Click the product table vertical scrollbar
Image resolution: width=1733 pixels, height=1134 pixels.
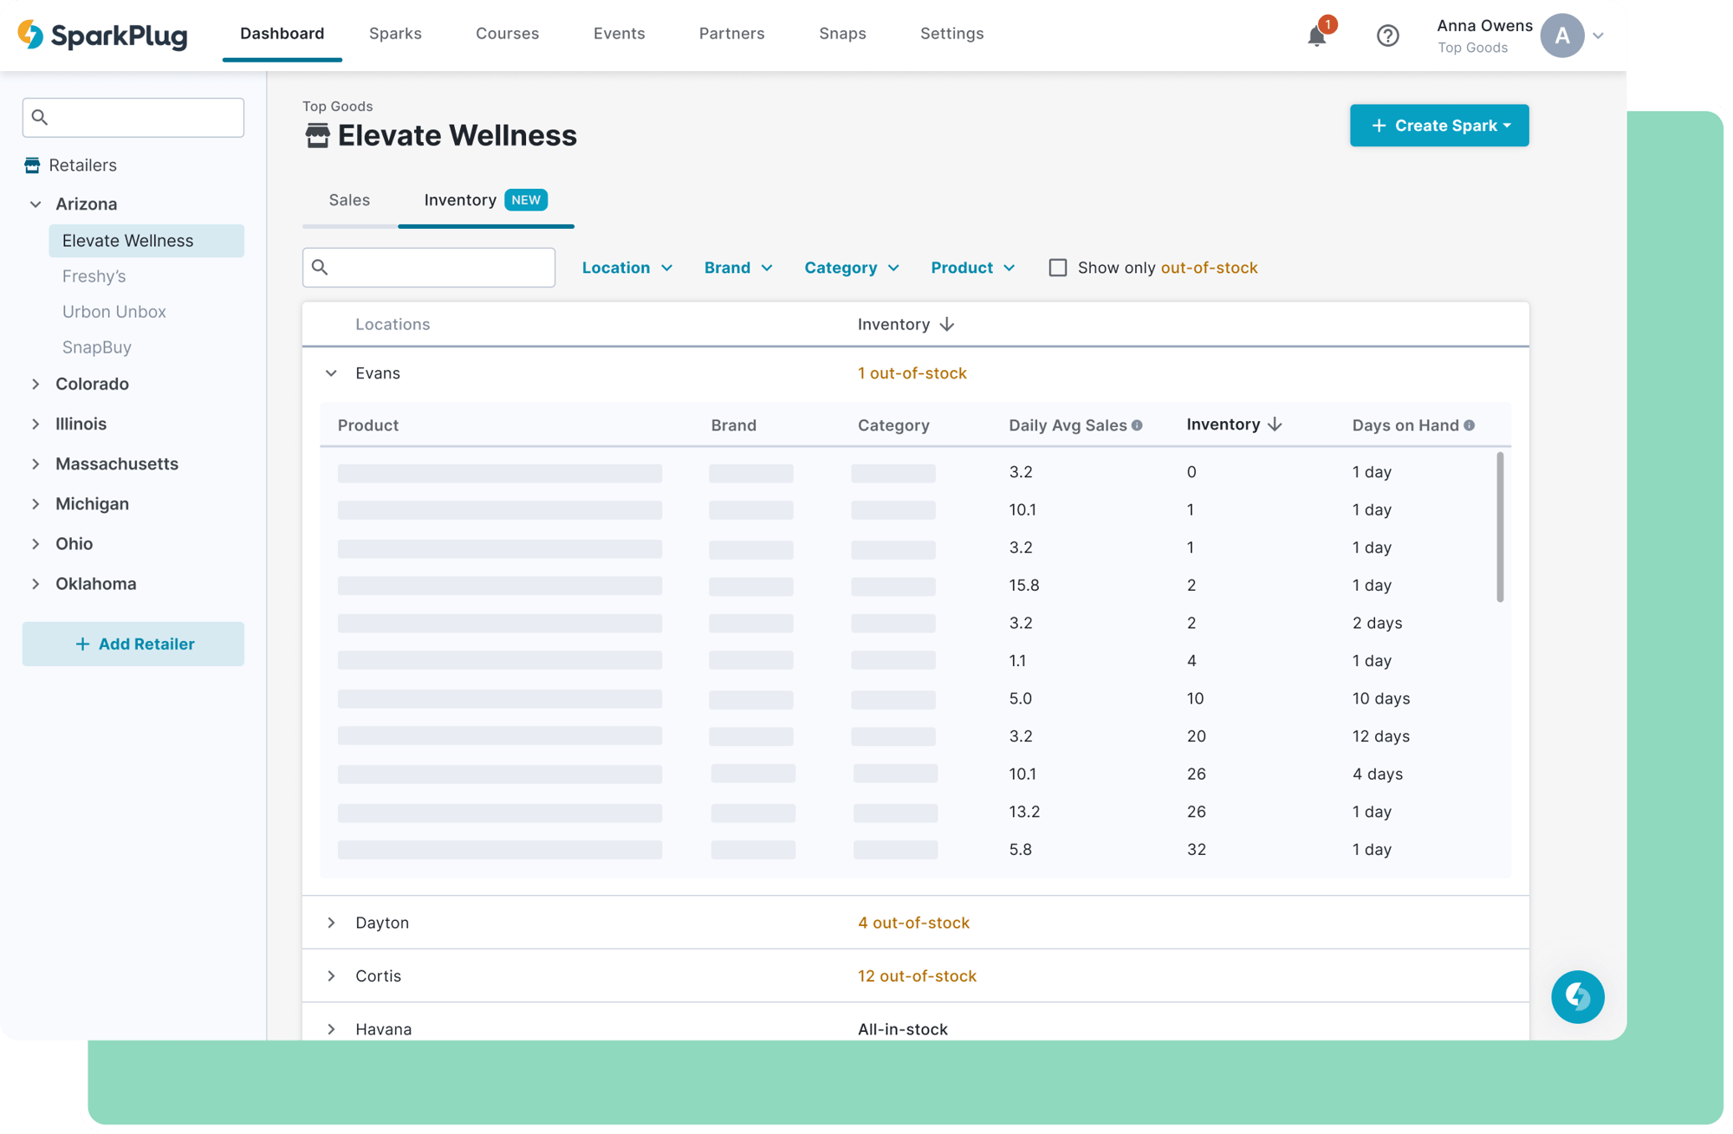(1500, 527)
